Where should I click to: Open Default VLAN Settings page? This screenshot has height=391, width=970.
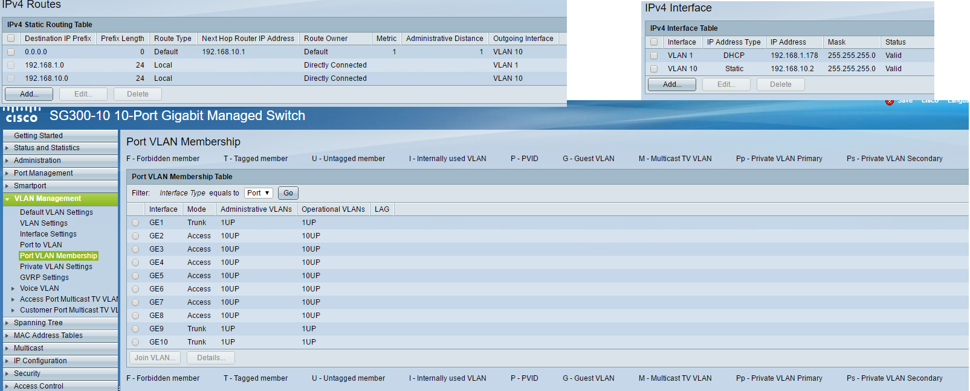tap(56, 212)
